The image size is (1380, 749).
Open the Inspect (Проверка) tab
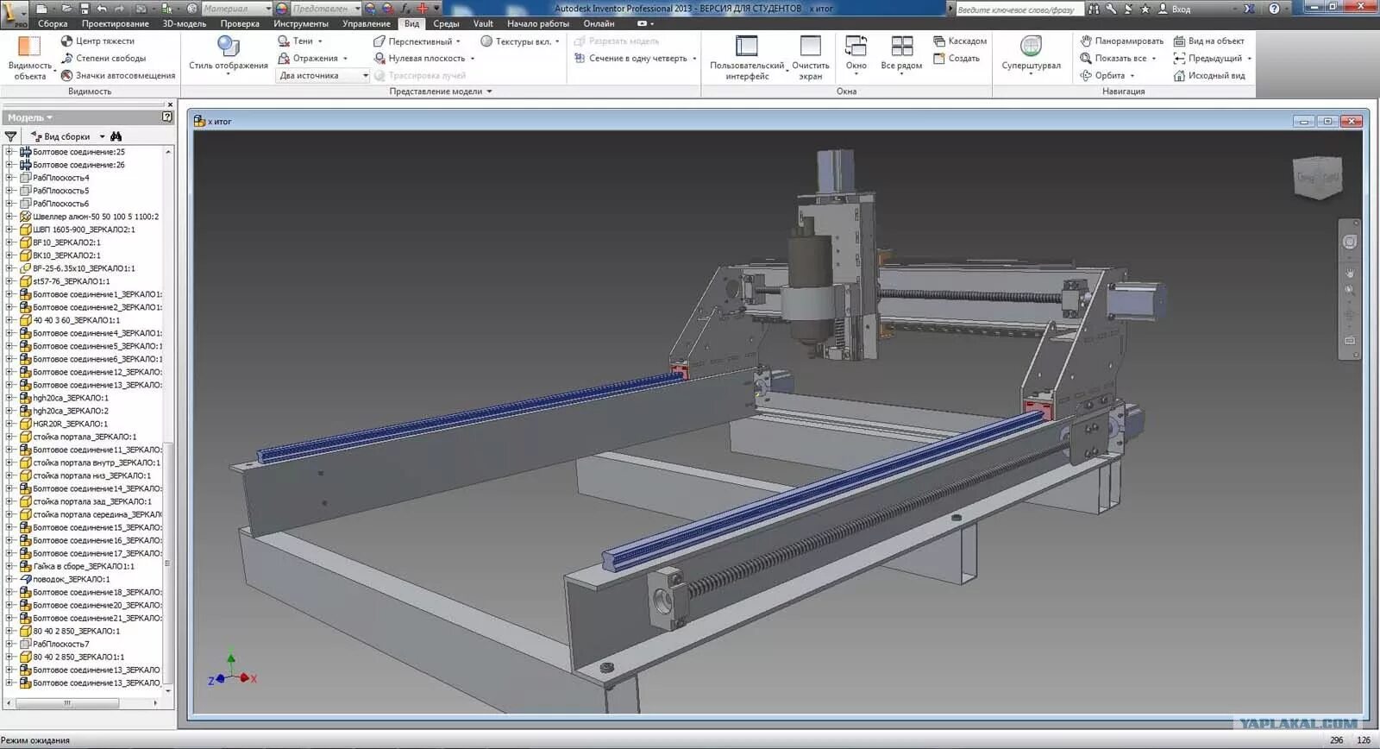[x=240, y=23]
